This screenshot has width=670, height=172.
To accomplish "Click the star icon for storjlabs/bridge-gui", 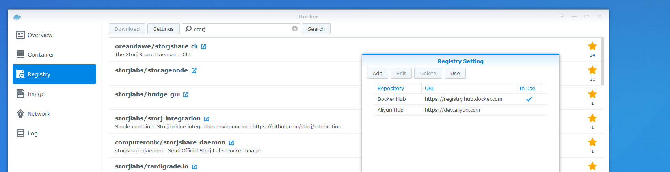I will click(592, 94).
